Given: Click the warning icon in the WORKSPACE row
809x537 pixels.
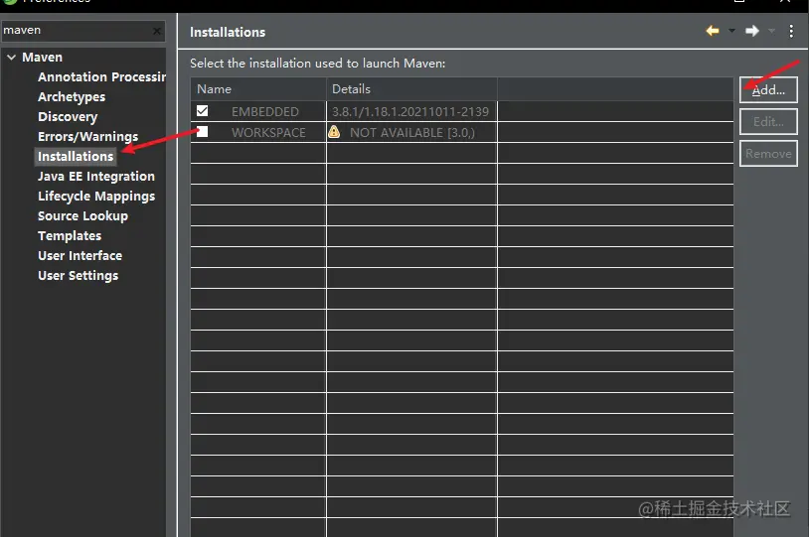Looking at the screenshot, I should pyautogui.click(x=334, y=132).
